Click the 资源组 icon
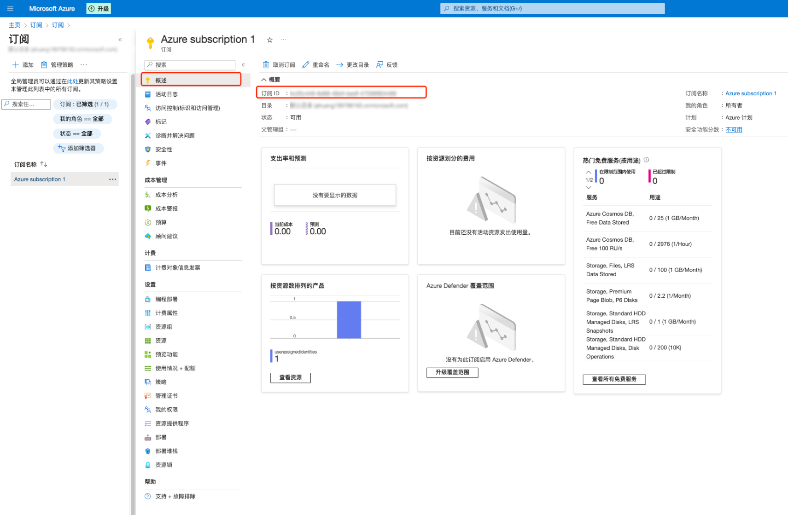The height and width of the screenshot is (515, 788). (x=148, y=327)
